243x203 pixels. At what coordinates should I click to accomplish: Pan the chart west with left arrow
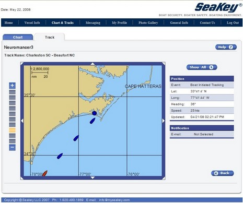22,121
